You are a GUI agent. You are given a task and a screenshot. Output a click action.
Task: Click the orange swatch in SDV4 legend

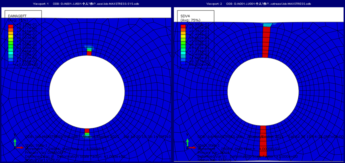[x=183, y=30]
